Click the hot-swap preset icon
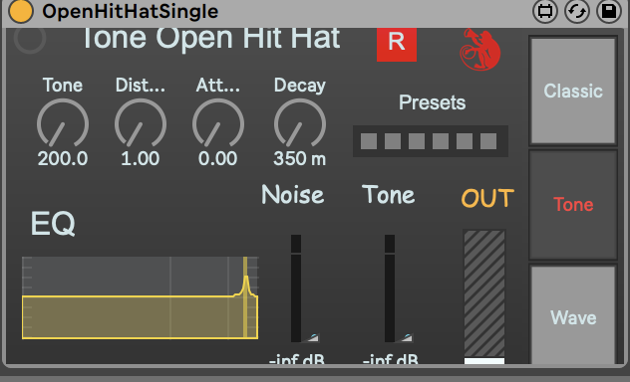 (x=577, y=11)
